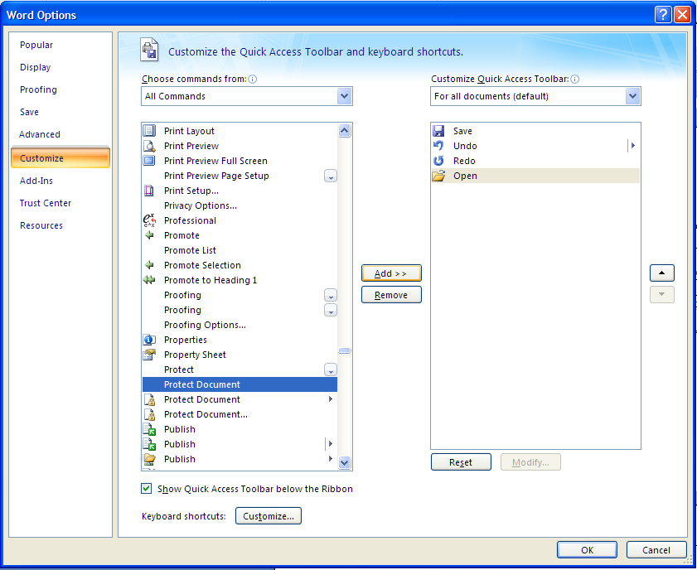Click the Move Down arrow button

click(x=662, y=295)
